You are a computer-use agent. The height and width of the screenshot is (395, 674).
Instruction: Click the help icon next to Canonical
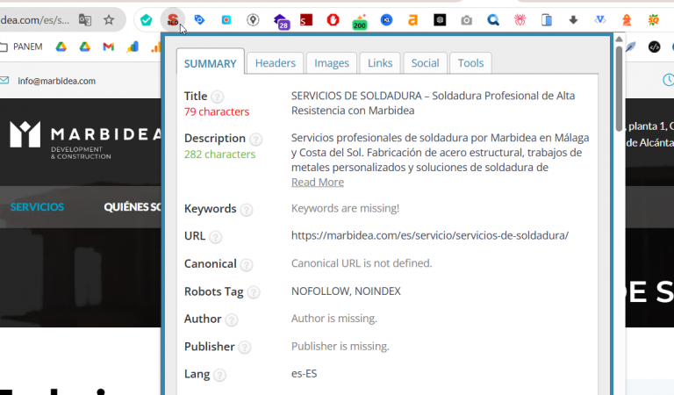247,265
